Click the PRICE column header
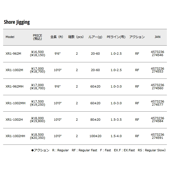 tap(37, 37)
